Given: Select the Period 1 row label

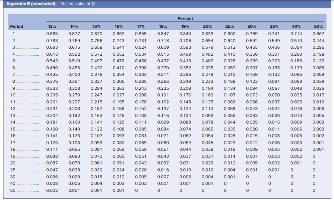Looking at the screenshot, I should [14, 33].
